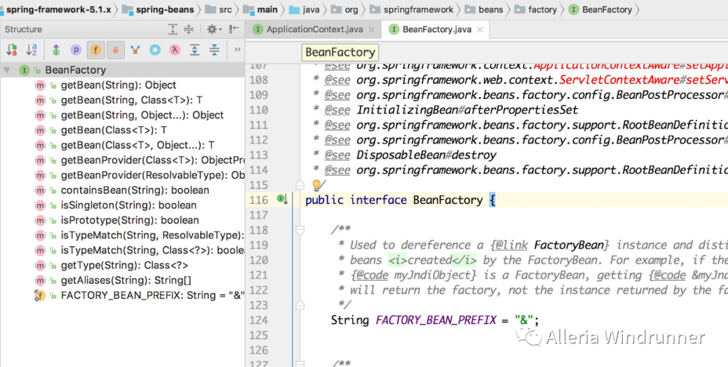Open spring-framework-5.1.x breadcrumb
The width and height of the screenshot is (728, 367).
coord(59,9)
